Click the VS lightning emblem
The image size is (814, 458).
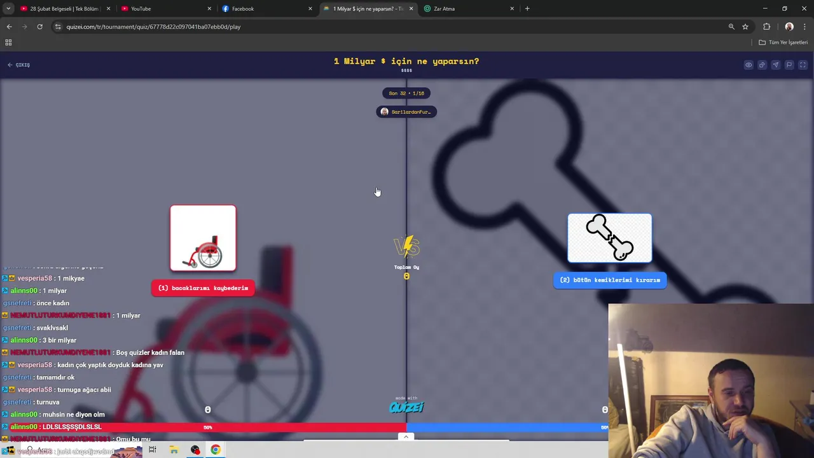point(406,246)
